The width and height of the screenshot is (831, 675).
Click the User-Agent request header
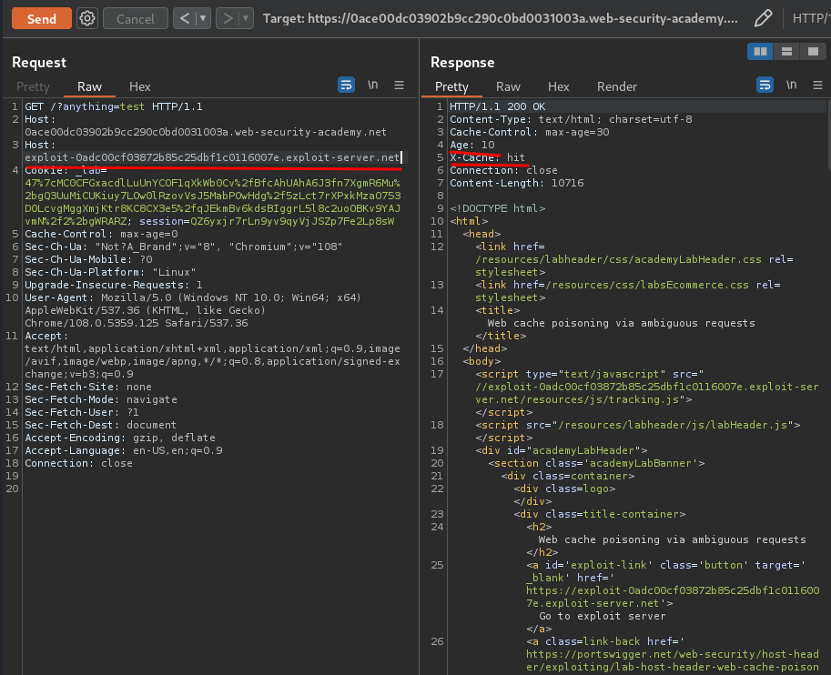click(193, 310)
